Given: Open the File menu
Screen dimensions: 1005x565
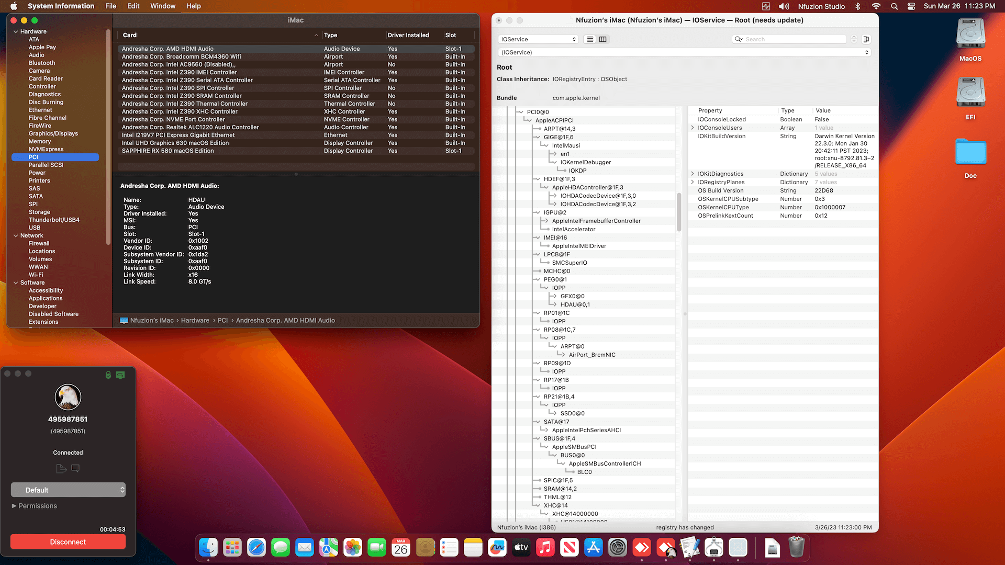Looking at the screenshot, I should coord(110,6).
